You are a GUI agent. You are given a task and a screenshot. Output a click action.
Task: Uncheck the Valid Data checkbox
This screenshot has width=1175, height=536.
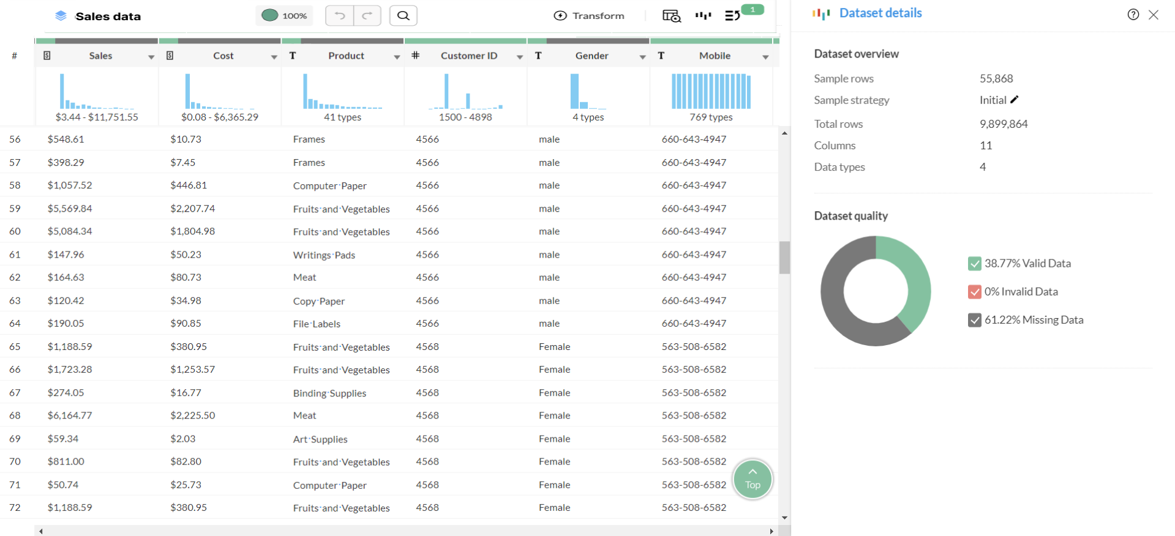[974, 264]
